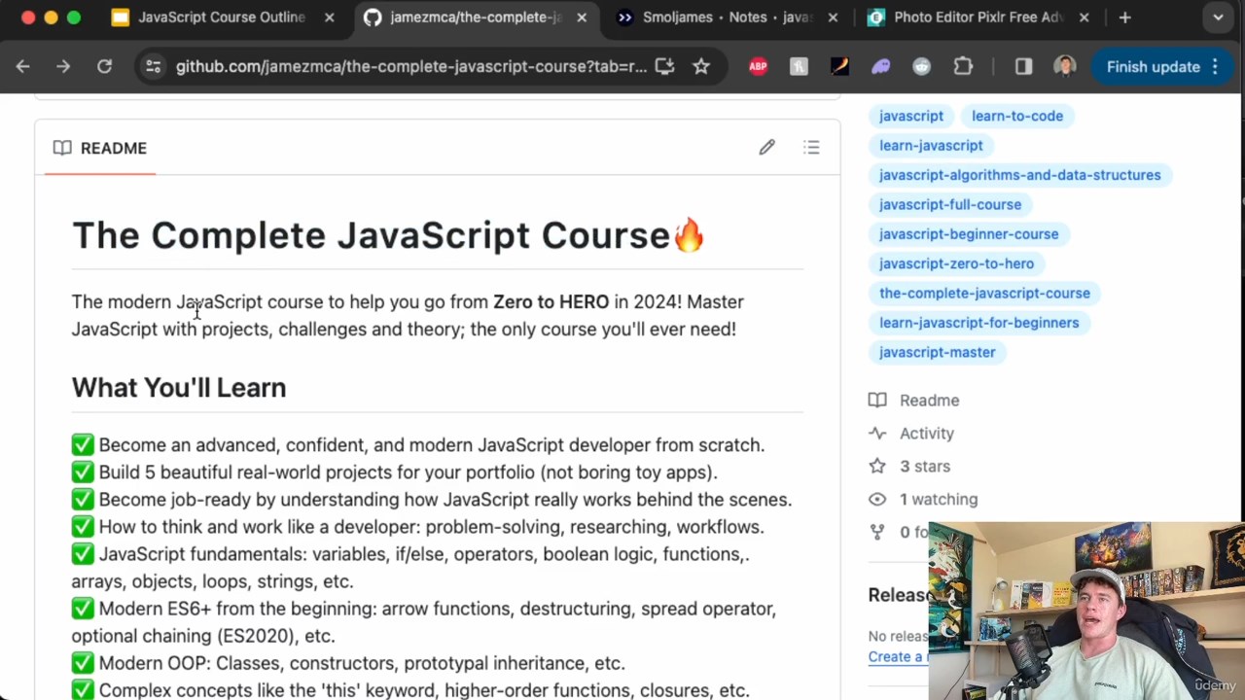1245x700 pixels.
Task: Open the purple game controller extension
Action: pos(880,66)
